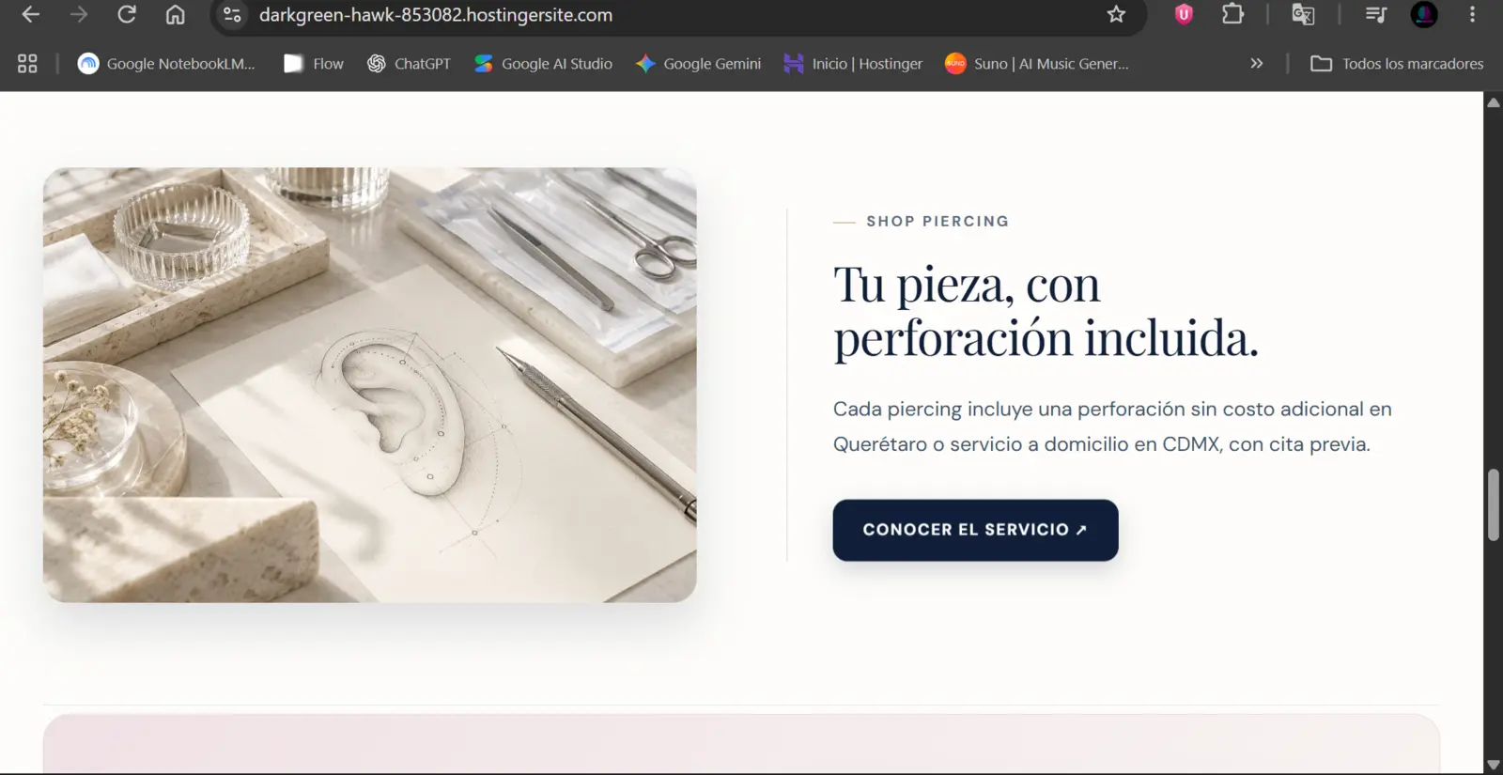
Task: Open the Chrome three-dot menu
Action: click(1472, 14)
